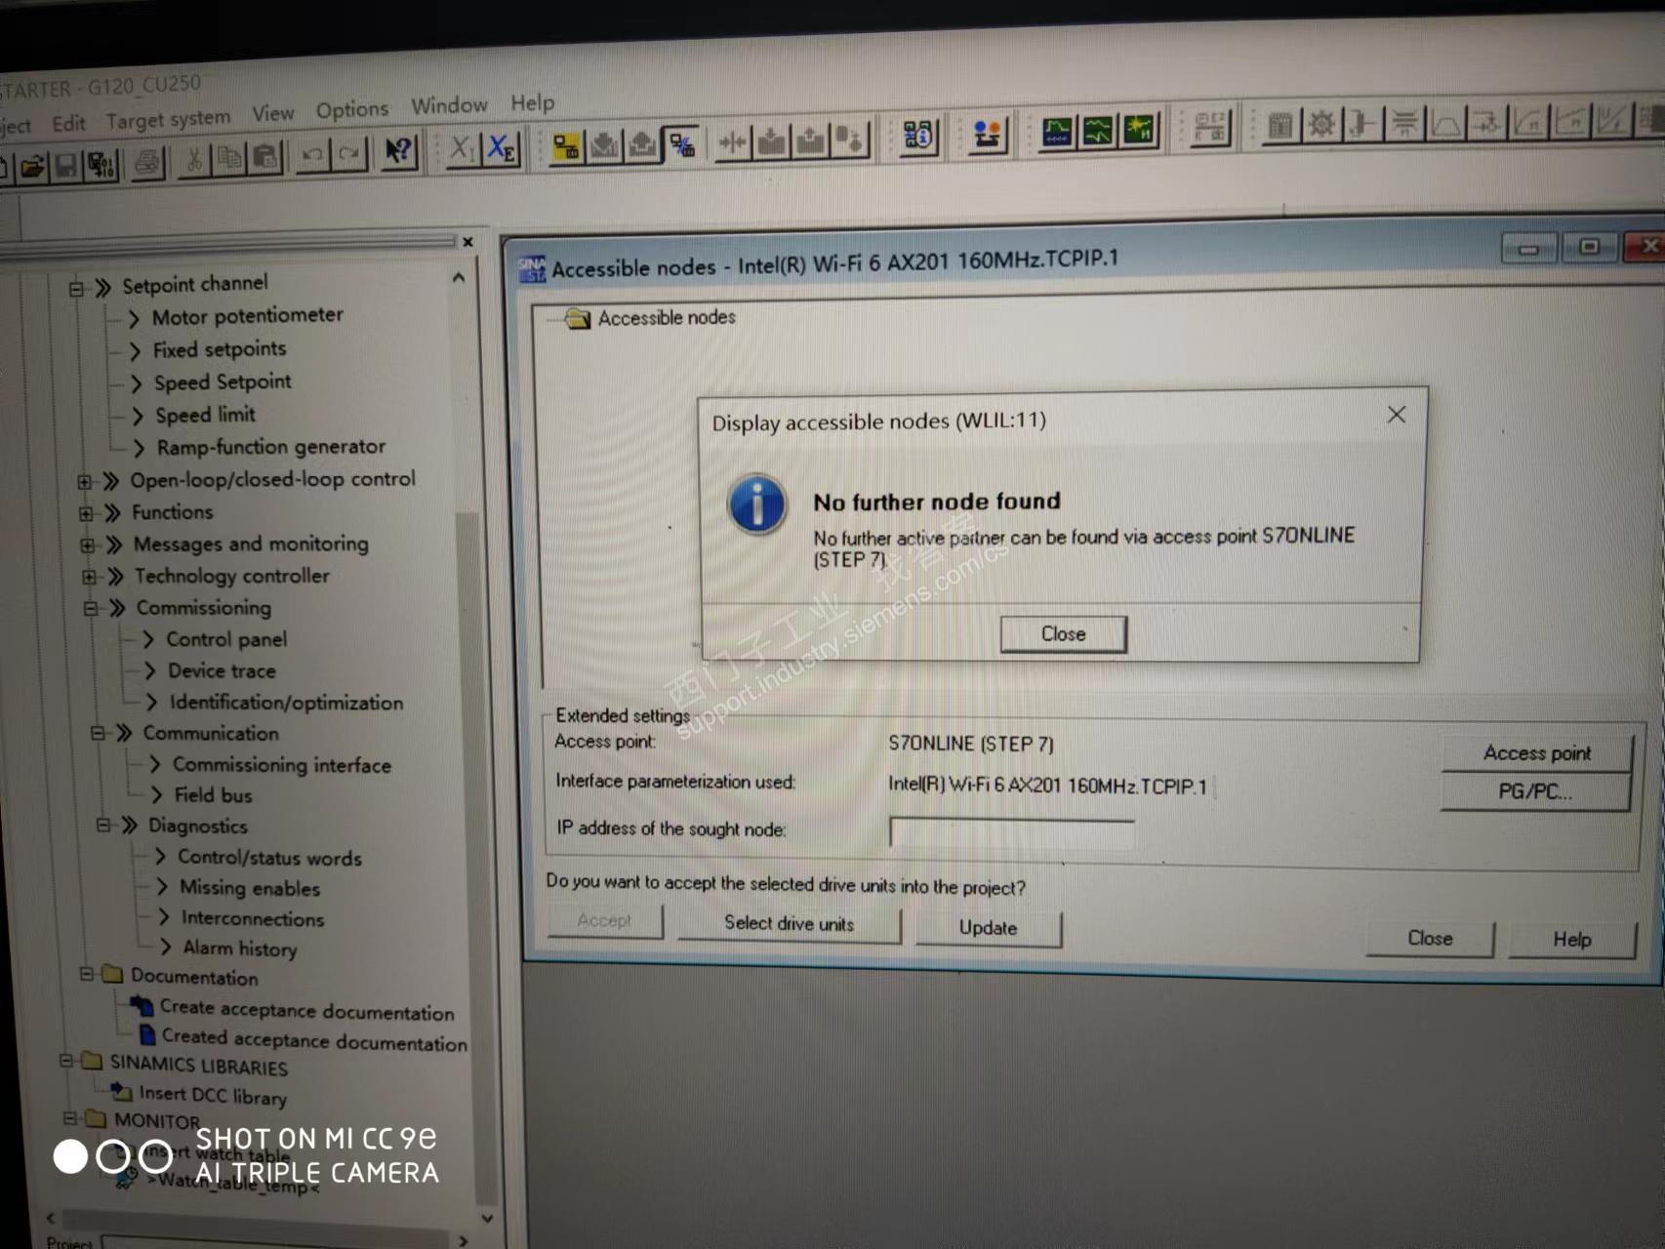Select Insert DCC library in the tree
This screenshot has height=1249, width=1665.
pos(213,1095)
